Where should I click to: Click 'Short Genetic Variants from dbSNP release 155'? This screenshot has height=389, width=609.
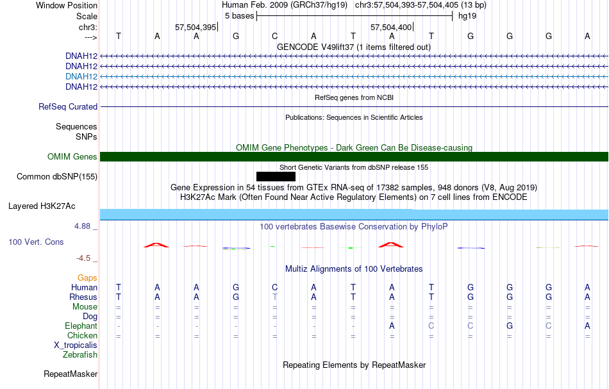coord(354,167)
